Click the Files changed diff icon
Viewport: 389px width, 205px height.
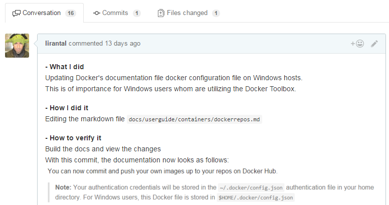(161, 13)
